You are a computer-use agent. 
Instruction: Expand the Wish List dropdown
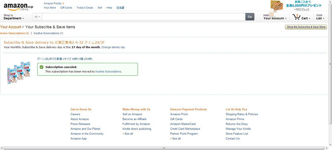pos(320,17)
